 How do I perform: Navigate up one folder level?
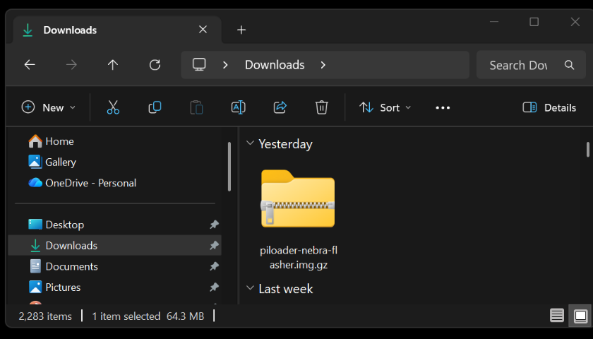click(113, 65)
